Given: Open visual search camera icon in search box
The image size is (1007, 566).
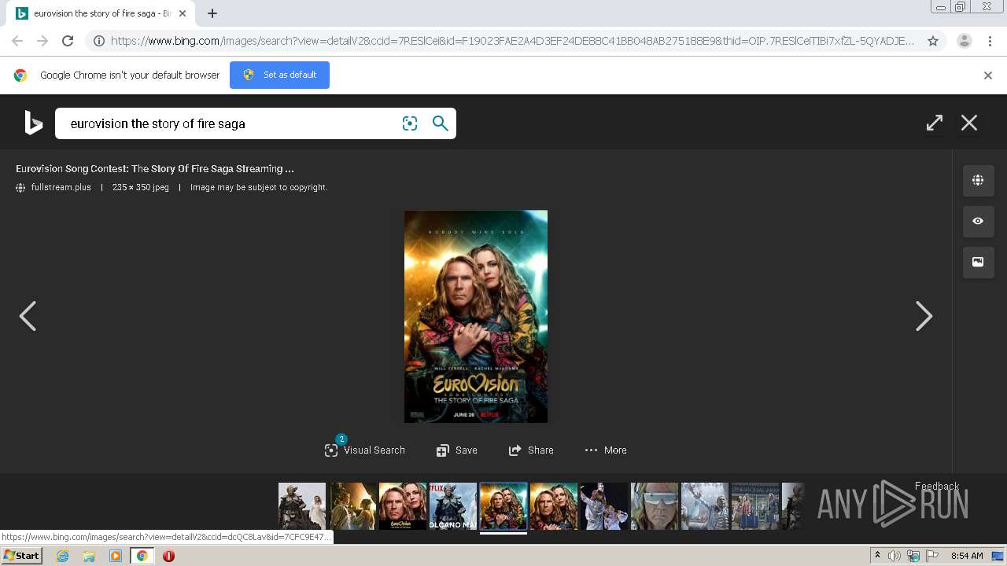Looking at the screenshot, I should (x=410, y=123).
